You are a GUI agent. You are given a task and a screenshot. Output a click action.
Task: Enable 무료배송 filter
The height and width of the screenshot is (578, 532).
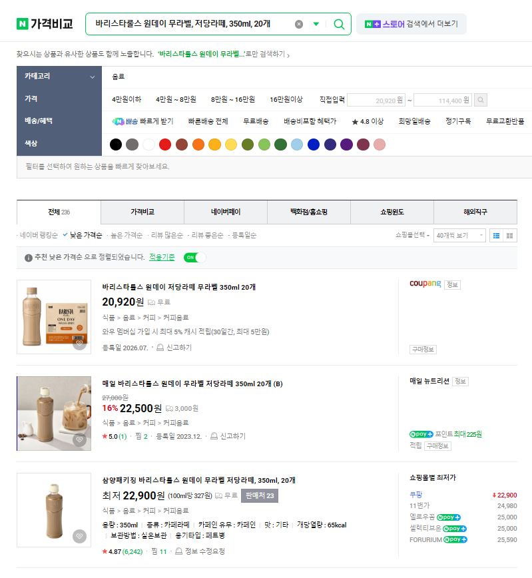click(x=256, y=121)
